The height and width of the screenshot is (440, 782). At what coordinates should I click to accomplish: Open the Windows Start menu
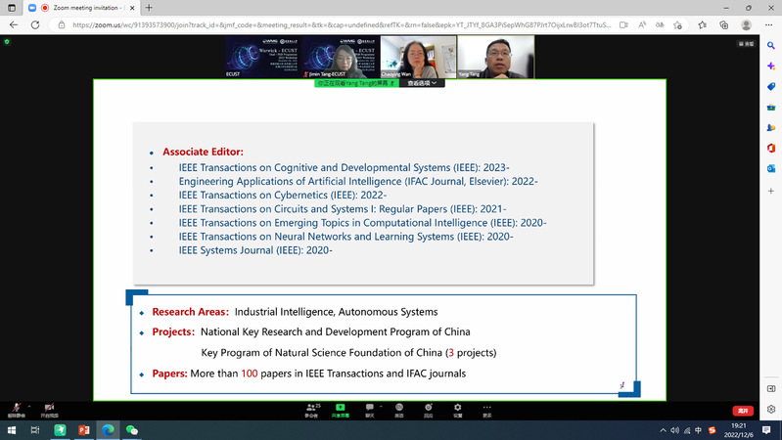tap(12, 430)
